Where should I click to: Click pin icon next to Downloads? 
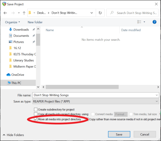(x=34, y=29)
